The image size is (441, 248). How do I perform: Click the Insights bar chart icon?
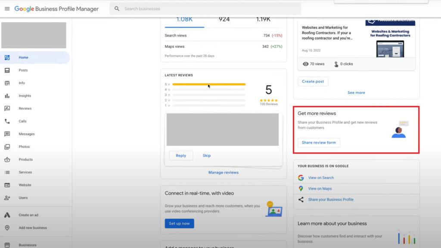[x=7, y=96]
